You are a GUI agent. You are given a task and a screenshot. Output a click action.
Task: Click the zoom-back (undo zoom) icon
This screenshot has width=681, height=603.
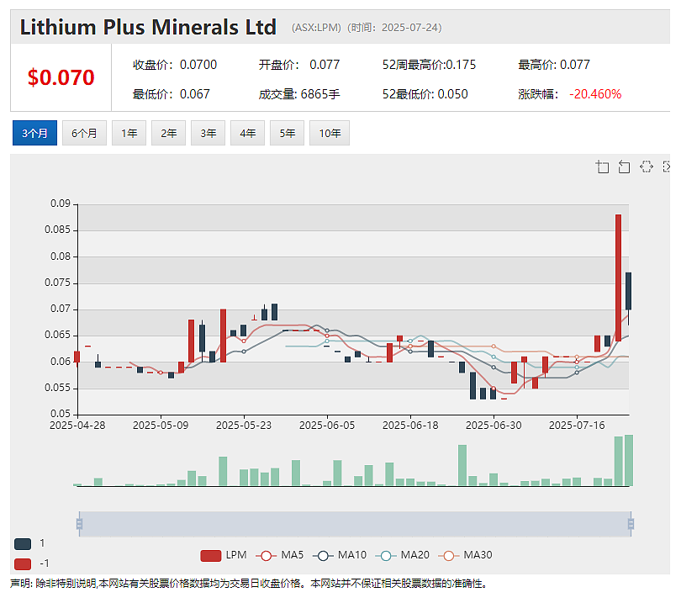(x=624, y=167)
